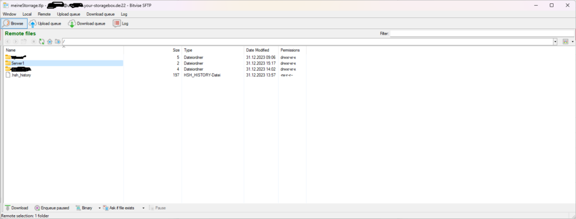Switch to the Browse toolbar tab
The width and height of the screenshot is (576, 219).
14,24
